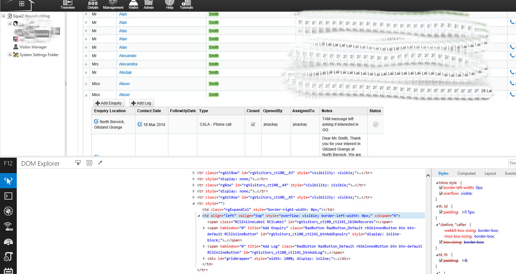Viewport: 516px width, 274px height.
Task: Open the UI Responsiveness gauge tool
Action: tap(8, 242)
